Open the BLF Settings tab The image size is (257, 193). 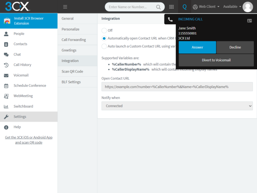point(71,82)
